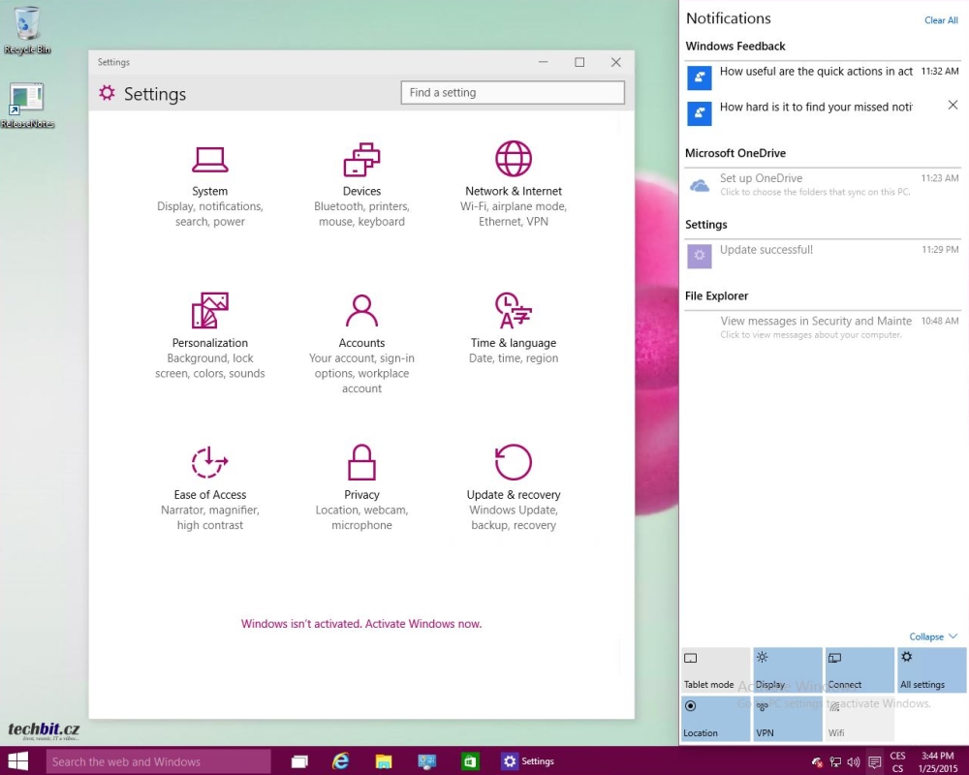Toggle the Location quick action

click(715, 719)
